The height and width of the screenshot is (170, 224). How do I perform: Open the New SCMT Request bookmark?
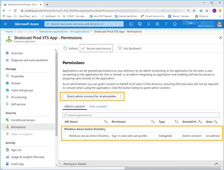point(101,16)
